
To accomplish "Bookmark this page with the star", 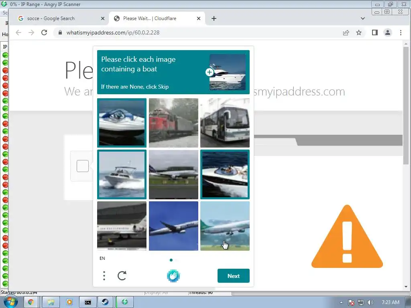I will coord(359,32).
